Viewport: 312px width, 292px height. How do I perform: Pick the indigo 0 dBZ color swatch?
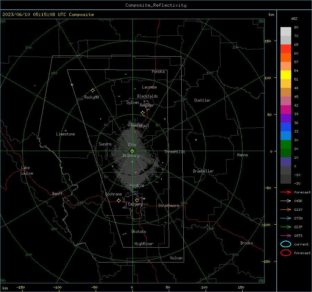286,161
